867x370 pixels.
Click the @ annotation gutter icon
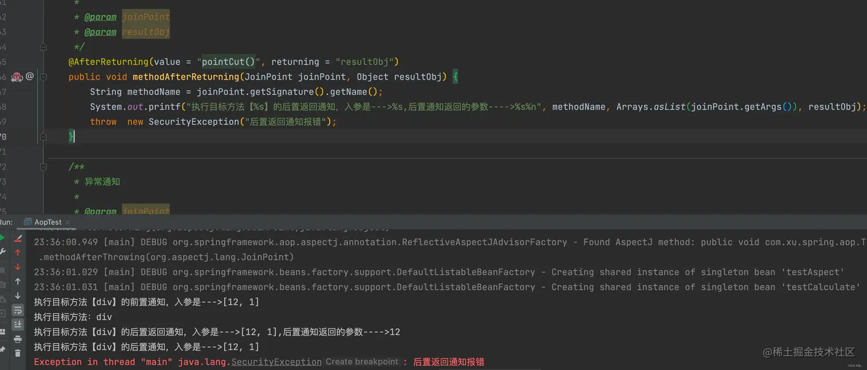tap(30, 76)
